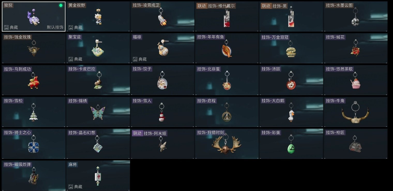Open the 联动 挂饰-维什戴尔 card

(226, 17)
